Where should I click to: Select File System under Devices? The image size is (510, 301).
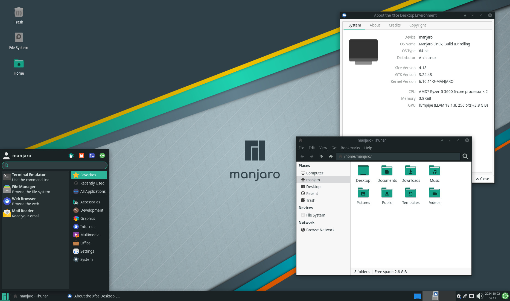[x=323, y=215]
